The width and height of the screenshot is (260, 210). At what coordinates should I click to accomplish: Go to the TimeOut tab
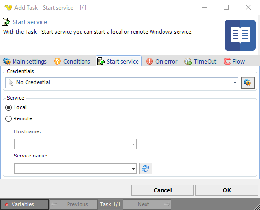200,62
